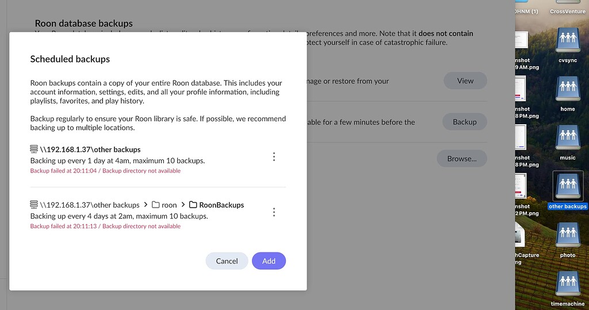The image size is (589, 310).
Task: Select the photo network drive icon
Action: click(x=568, y=235)
